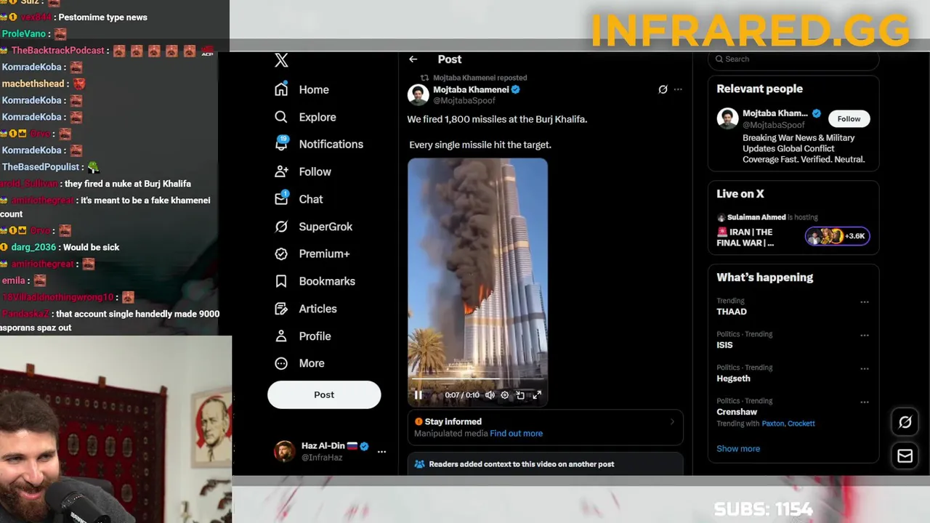Mute the video with volume icon

coord(490,395)
